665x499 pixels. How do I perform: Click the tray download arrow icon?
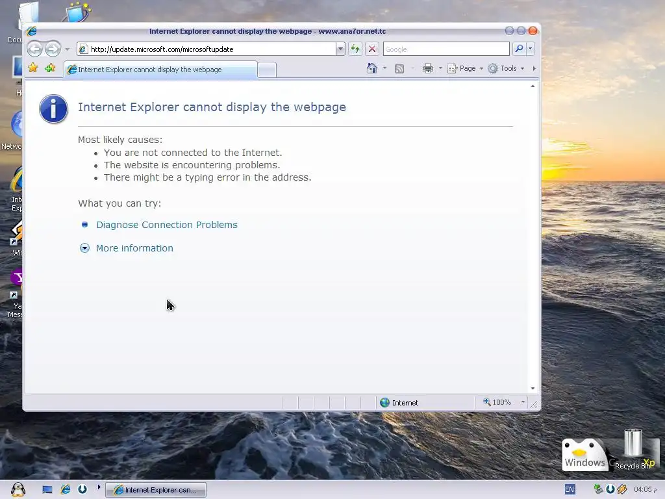pos(610,490)
